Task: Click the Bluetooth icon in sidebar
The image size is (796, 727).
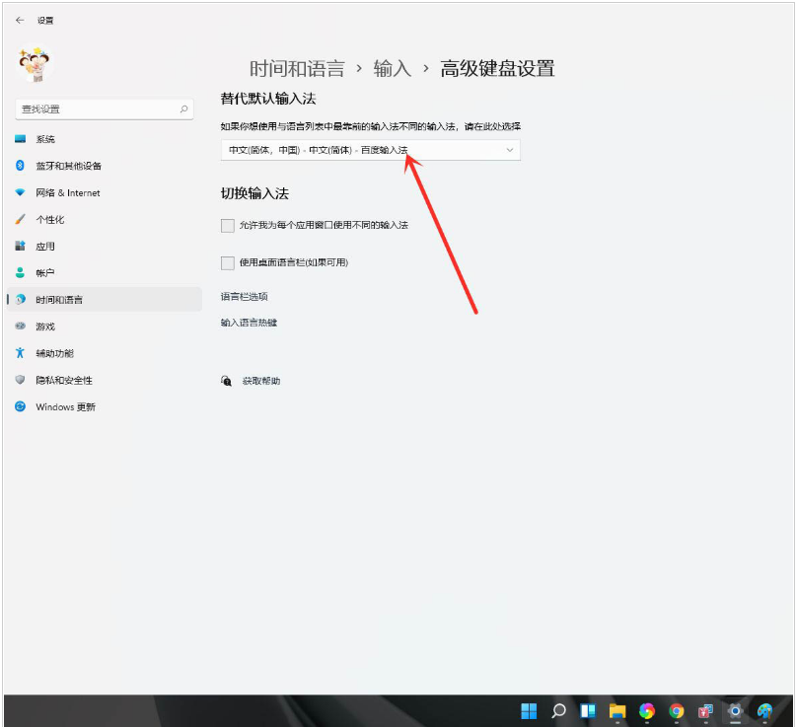Action: 21,166
